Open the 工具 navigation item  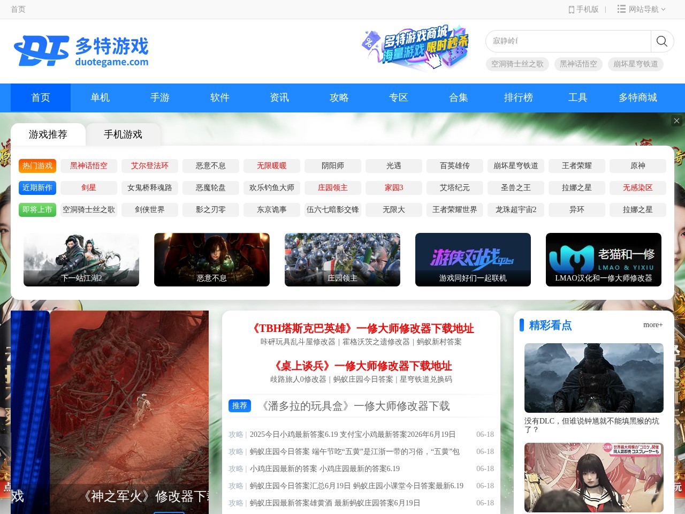click(x=578, y=97)
